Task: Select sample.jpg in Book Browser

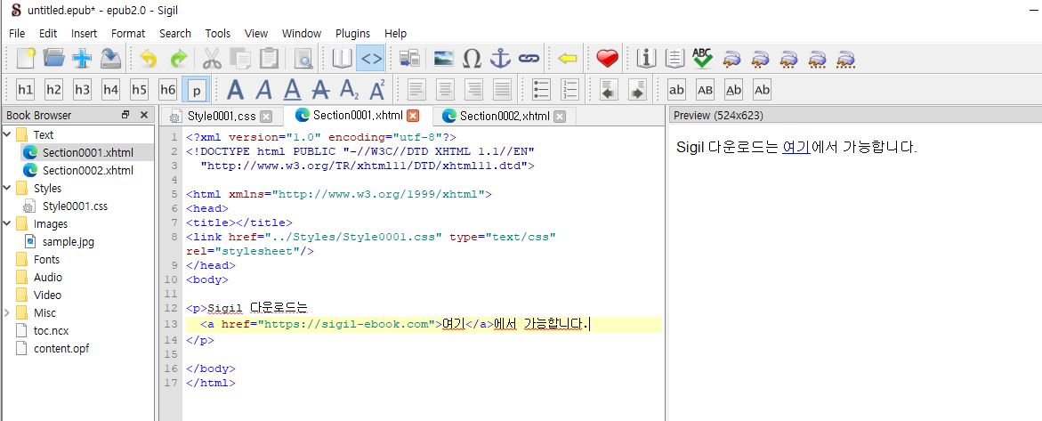Action: (x=69, y=241)
